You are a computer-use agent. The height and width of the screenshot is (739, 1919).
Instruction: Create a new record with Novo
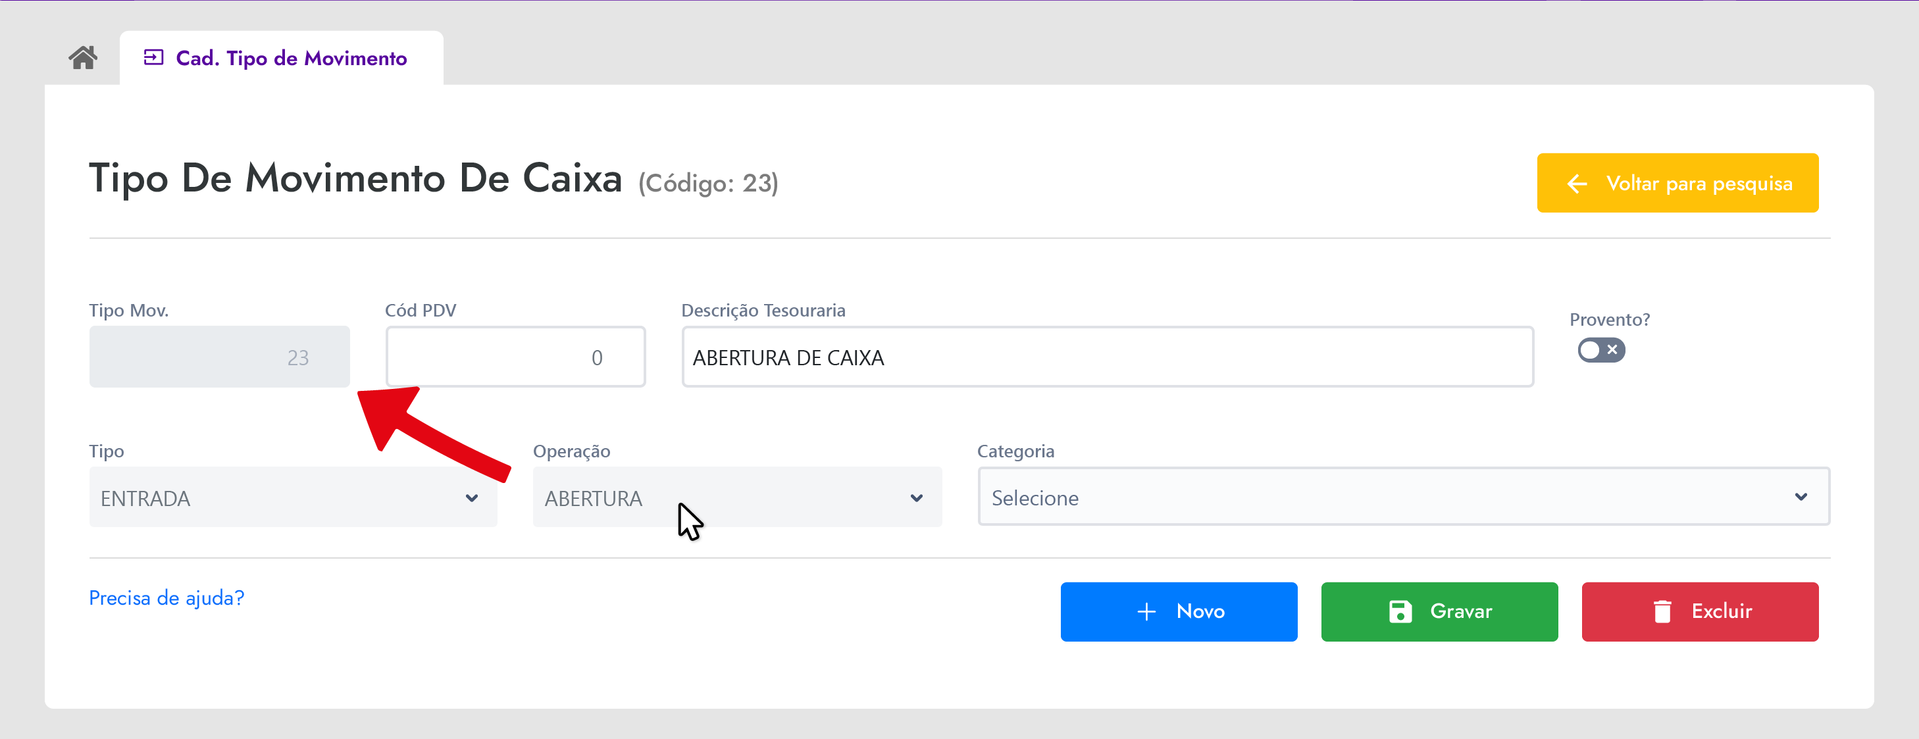(x=1179, y=611)
